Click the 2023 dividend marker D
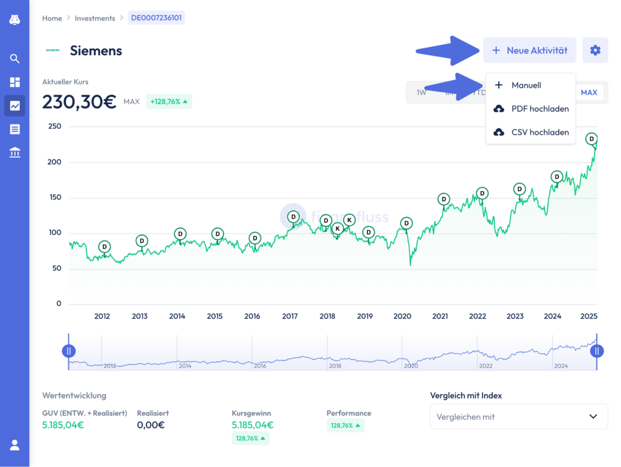Viewport: 621px width, 467px height. coord(519,189)
